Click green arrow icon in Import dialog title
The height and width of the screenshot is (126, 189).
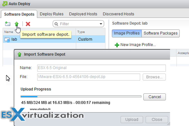19,55
